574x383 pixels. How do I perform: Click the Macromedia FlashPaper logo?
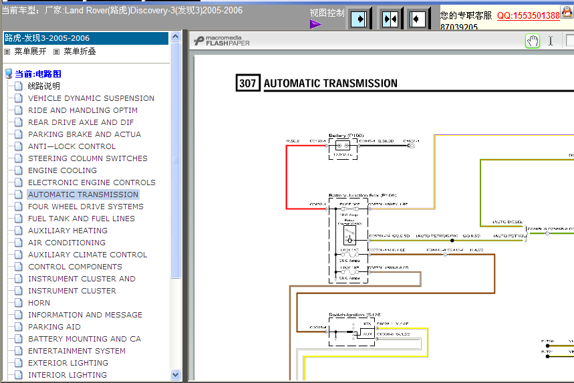[222, 41]
